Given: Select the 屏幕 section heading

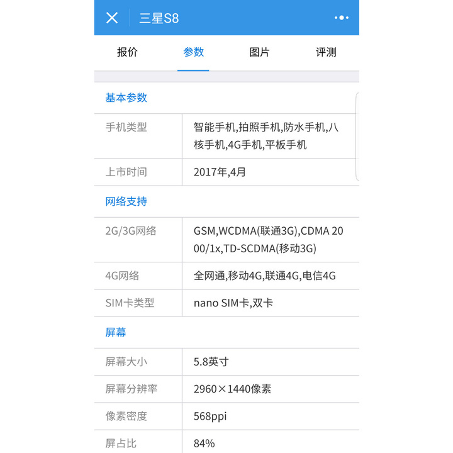Looking at the screenshot, I should [x=116, y=332].
